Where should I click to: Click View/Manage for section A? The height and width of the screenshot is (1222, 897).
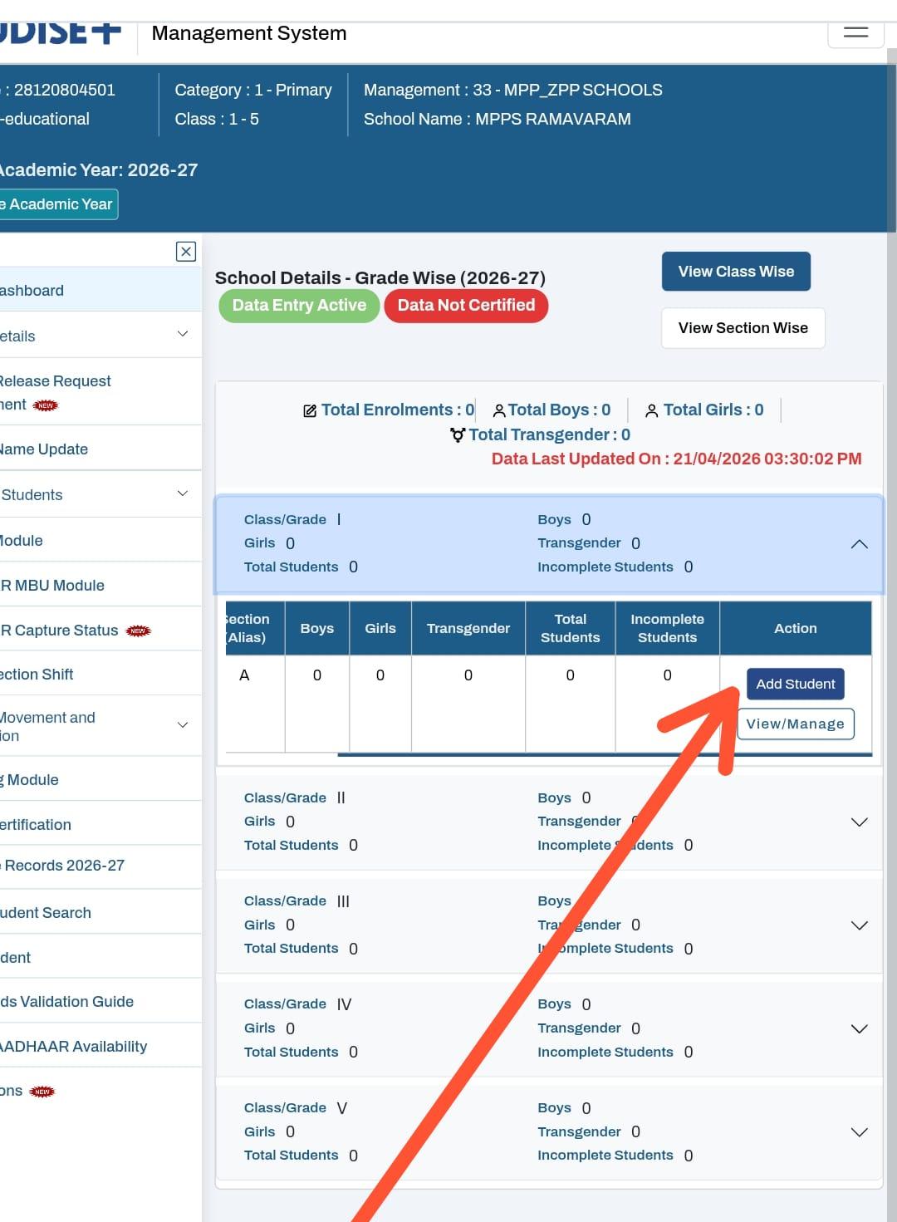[x=795, y=724]
